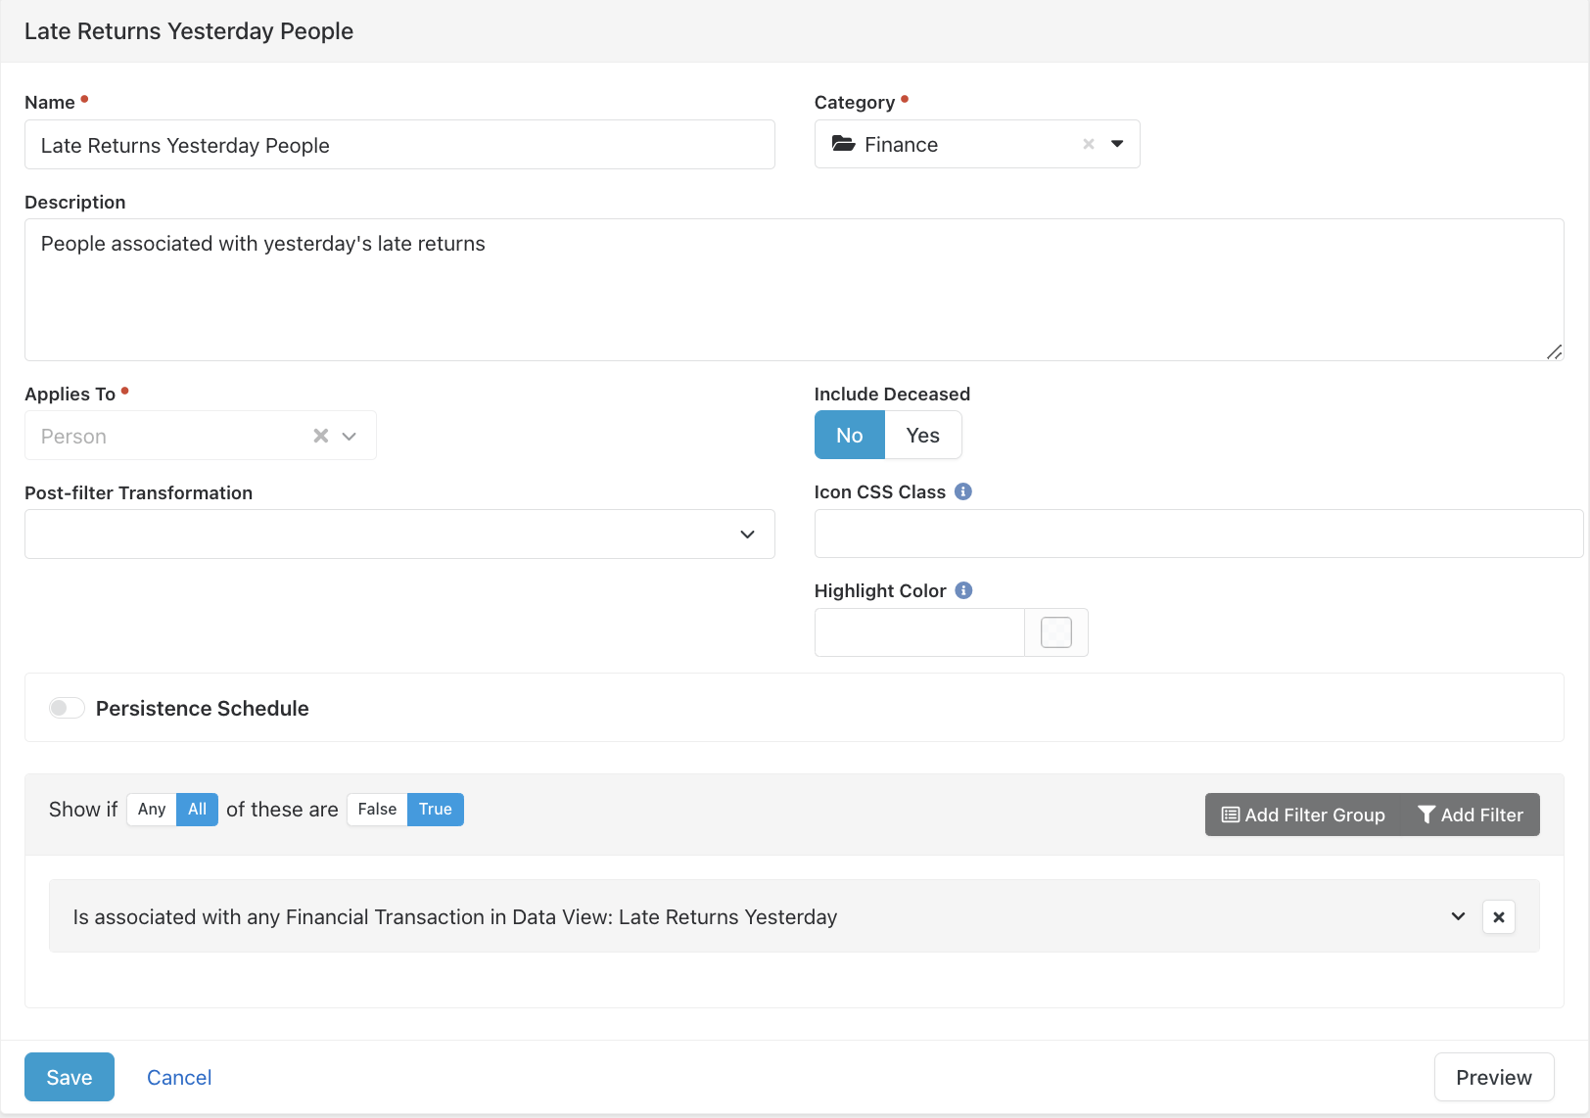Click Add Filter button
Screen dimensions: 1590x1118
1471,815
